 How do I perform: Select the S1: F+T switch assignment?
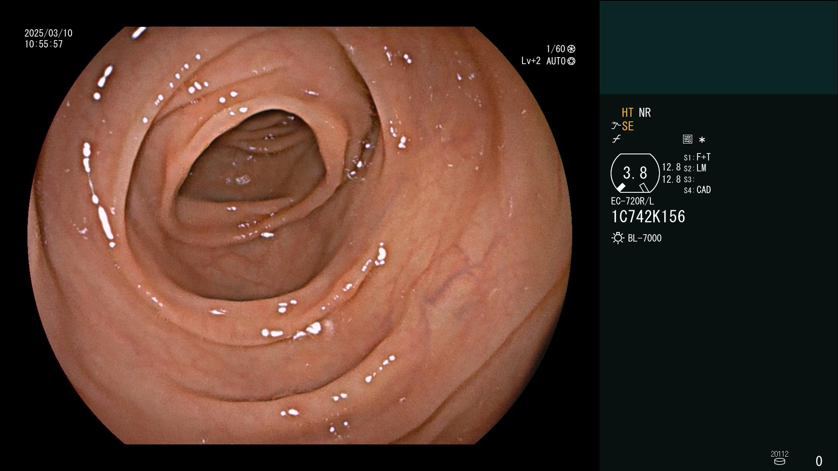pyautogui.click(x=697, y=157)
